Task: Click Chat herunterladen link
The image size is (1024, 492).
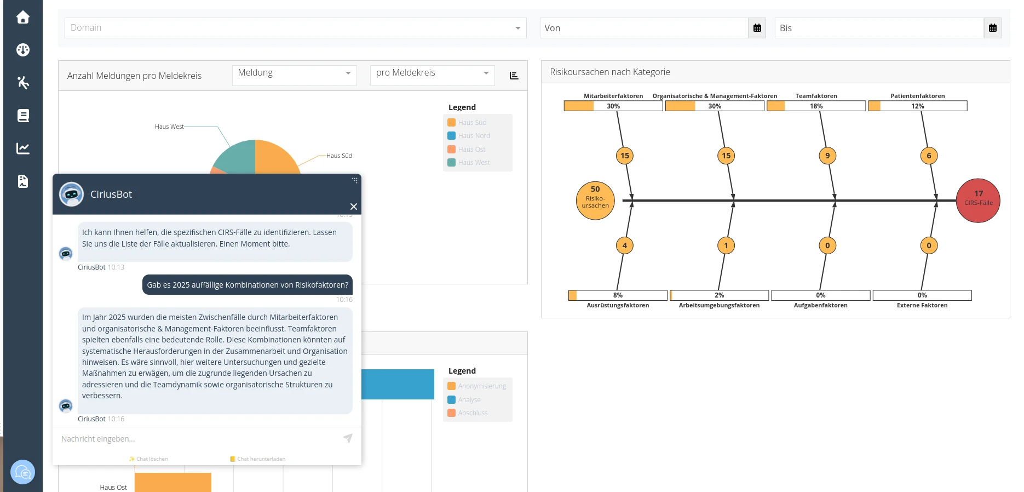Action: coord(258,459)
